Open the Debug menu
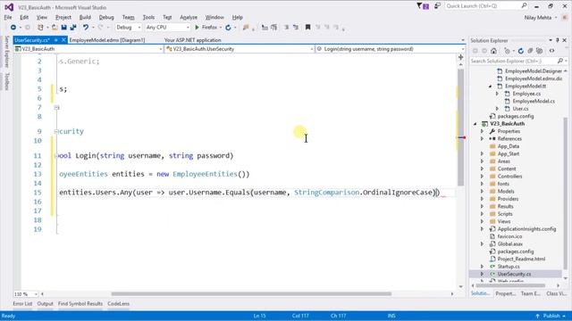The width and height of the screenshot is (572, 321). [106, 17]
